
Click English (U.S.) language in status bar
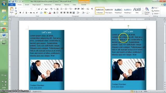pos(37,91)
